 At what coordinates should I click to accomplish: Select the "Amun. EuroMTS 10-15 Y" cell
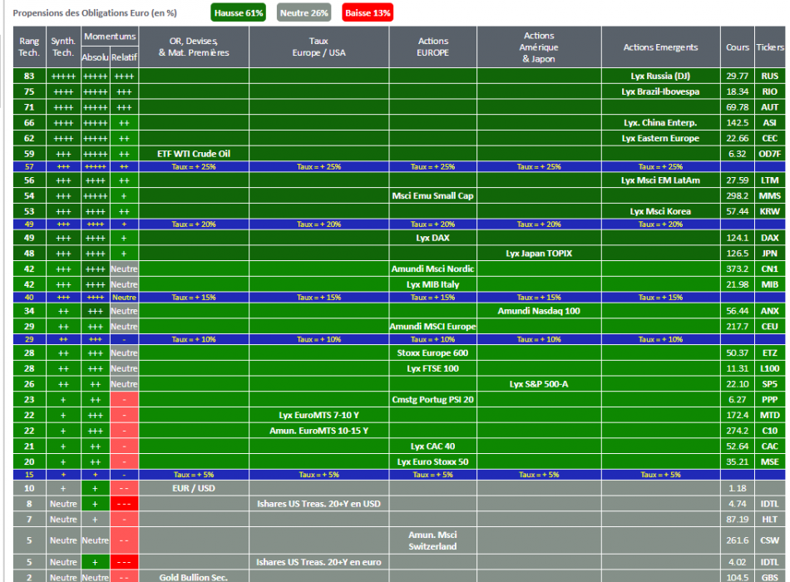pos(319,432)
